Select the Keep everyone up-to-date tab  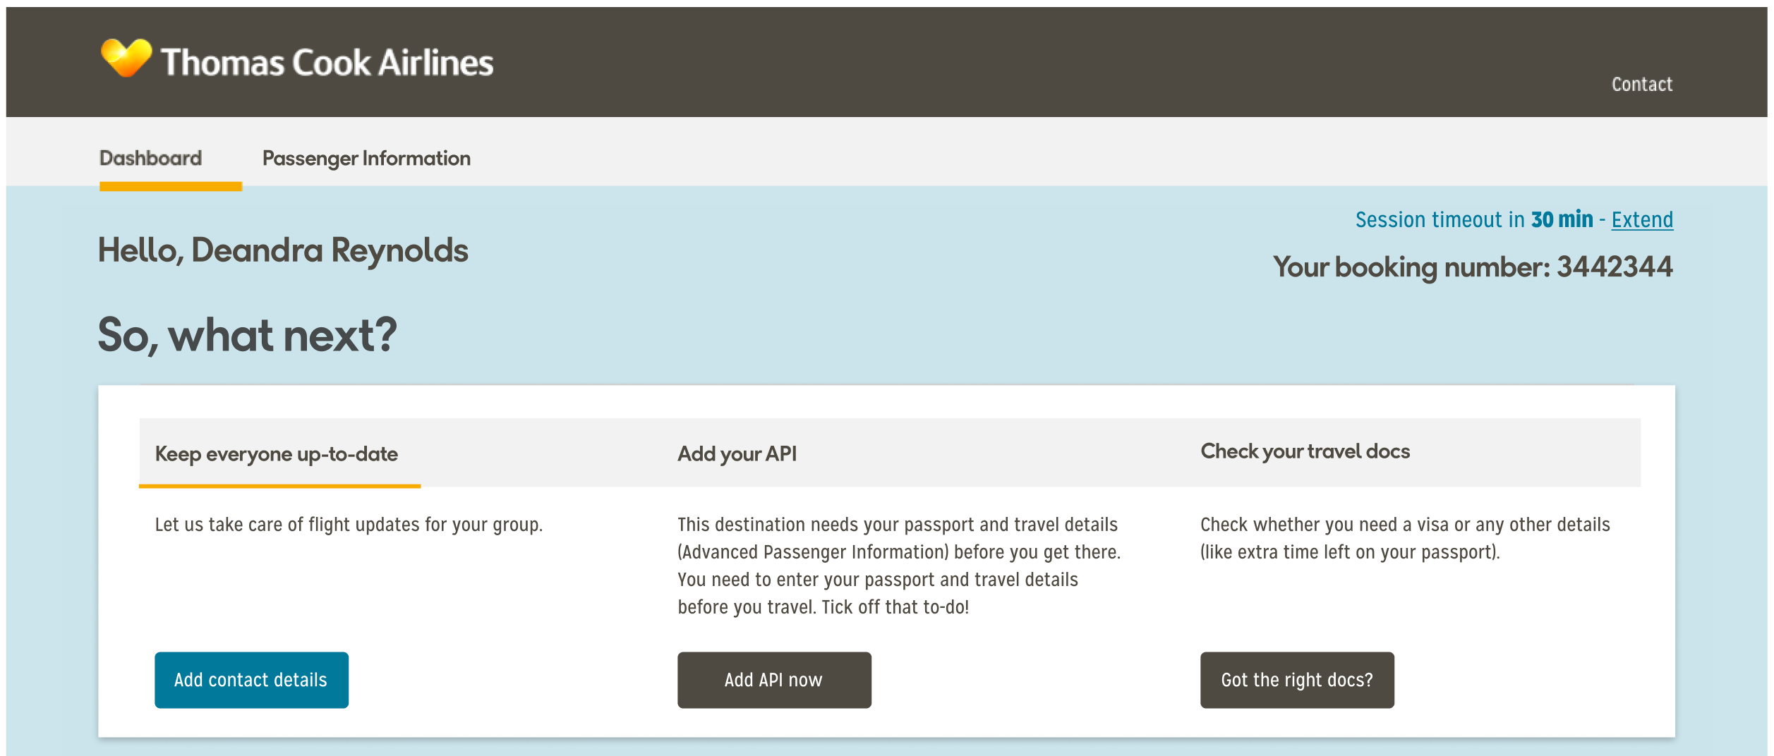[x=276, y=454]
